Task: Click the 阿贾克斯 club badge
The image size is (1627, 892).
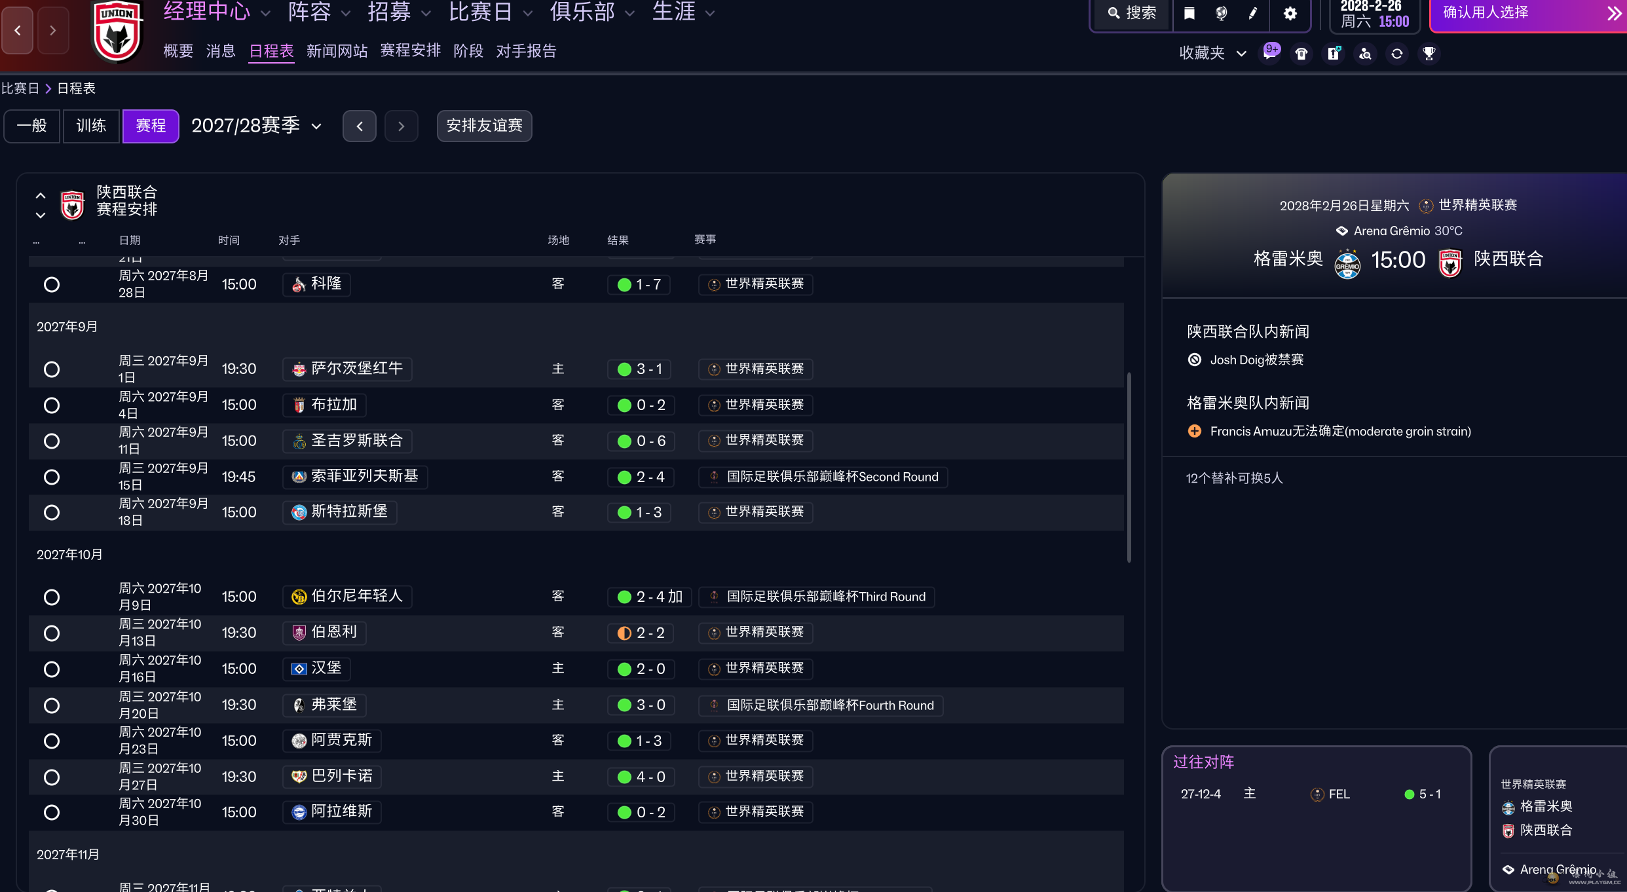Action: (299, 741)
